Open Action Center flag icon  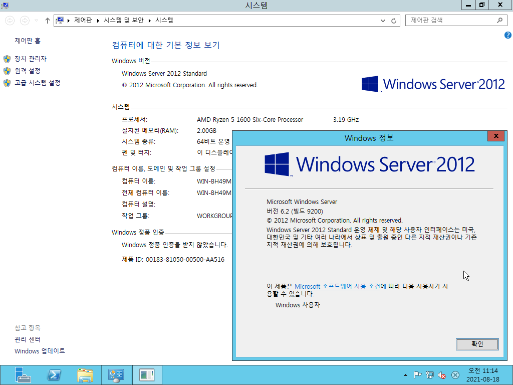click(x=417, y=375)
